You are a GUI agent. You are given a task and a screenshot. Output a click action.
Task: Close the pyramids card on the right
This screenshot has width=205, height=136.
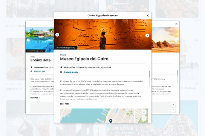[x=176, y=24]
